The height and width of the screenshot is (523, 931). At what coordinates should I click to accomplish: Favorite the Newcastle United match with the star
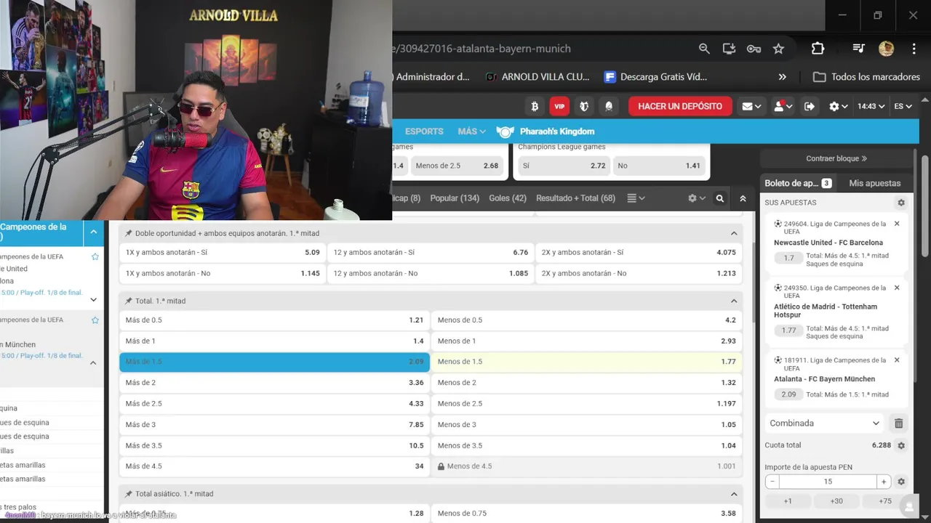pyautogui.click(x=95, y=256)
